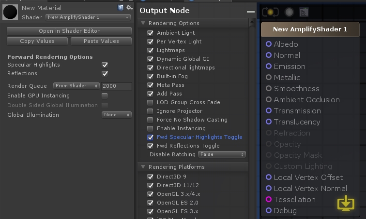Viewport: 366px width, 219px height.
Task: Click the grey sphere preview toolbar icon
Action: (289, 12)
